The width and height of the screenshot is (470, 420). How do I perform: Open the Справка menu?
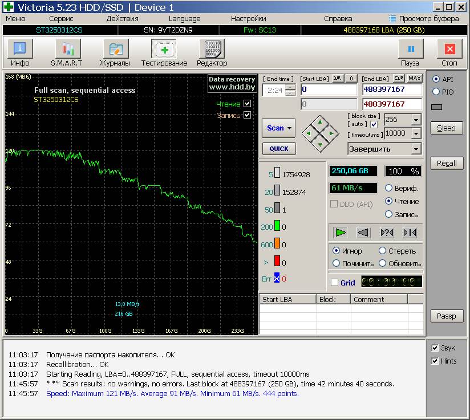pyautogui.click(x=338, y=19)
